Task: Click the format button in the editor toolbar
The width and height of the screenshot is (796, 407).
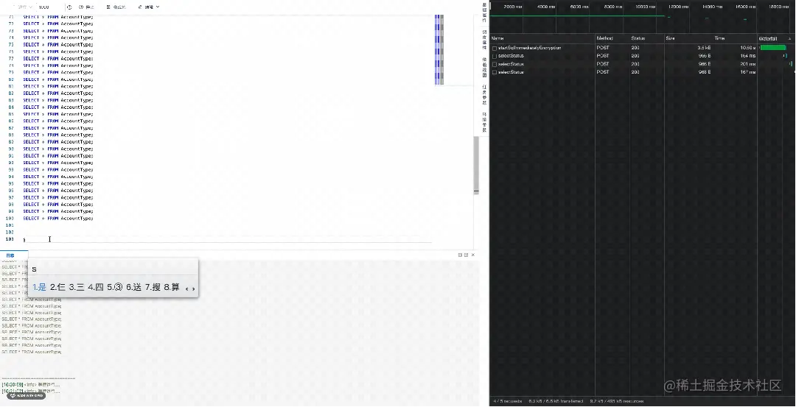Action: [x=116, y=7]
